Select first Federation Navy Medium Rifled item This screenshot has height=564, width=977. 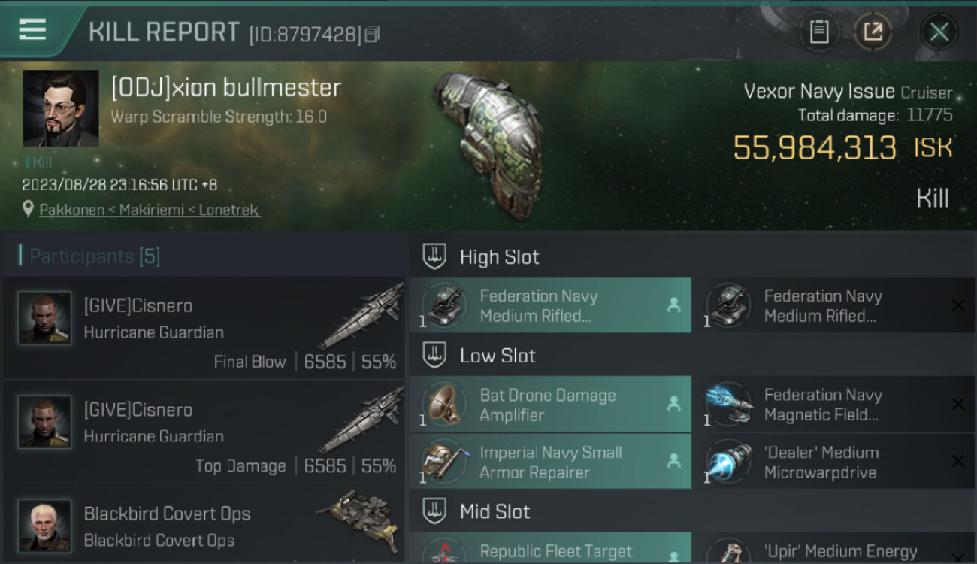click(x=550, y=305)
